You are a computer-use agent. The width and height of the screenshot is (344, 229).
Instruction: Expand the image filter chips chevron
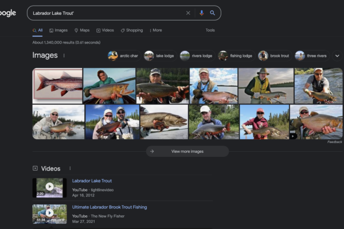click(x=337, y=56)
